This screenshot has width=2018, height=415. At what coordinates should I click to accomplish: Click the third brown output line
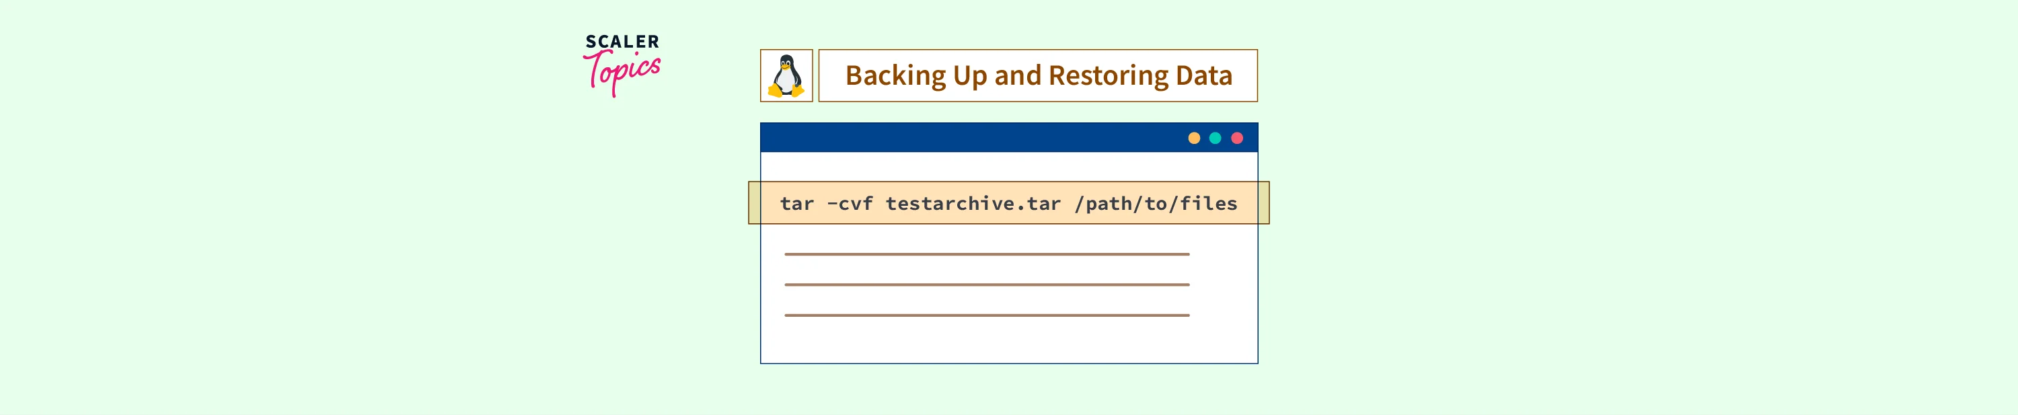click(986, 315)
